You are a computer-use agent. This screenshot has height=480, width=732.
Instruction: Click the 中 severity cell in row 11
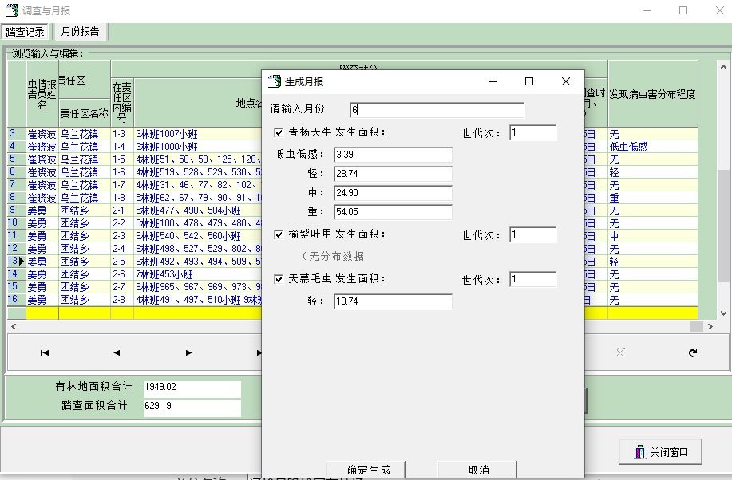[x=653, y=236]
